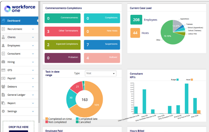Click the Other Terminations tile
The image size is (209, 132).
tap(63, 32)
